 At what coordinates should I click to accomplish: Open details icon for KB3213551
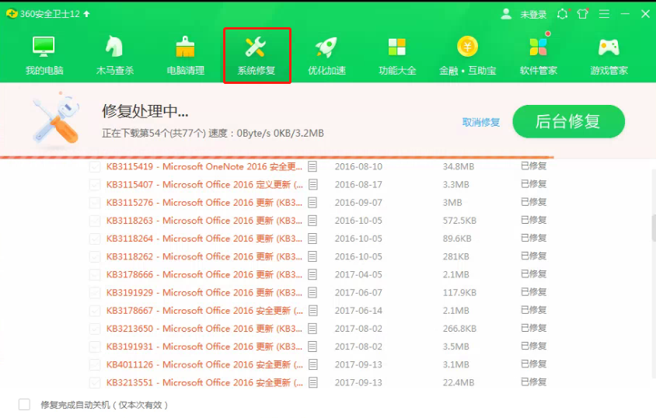(312, 382)
